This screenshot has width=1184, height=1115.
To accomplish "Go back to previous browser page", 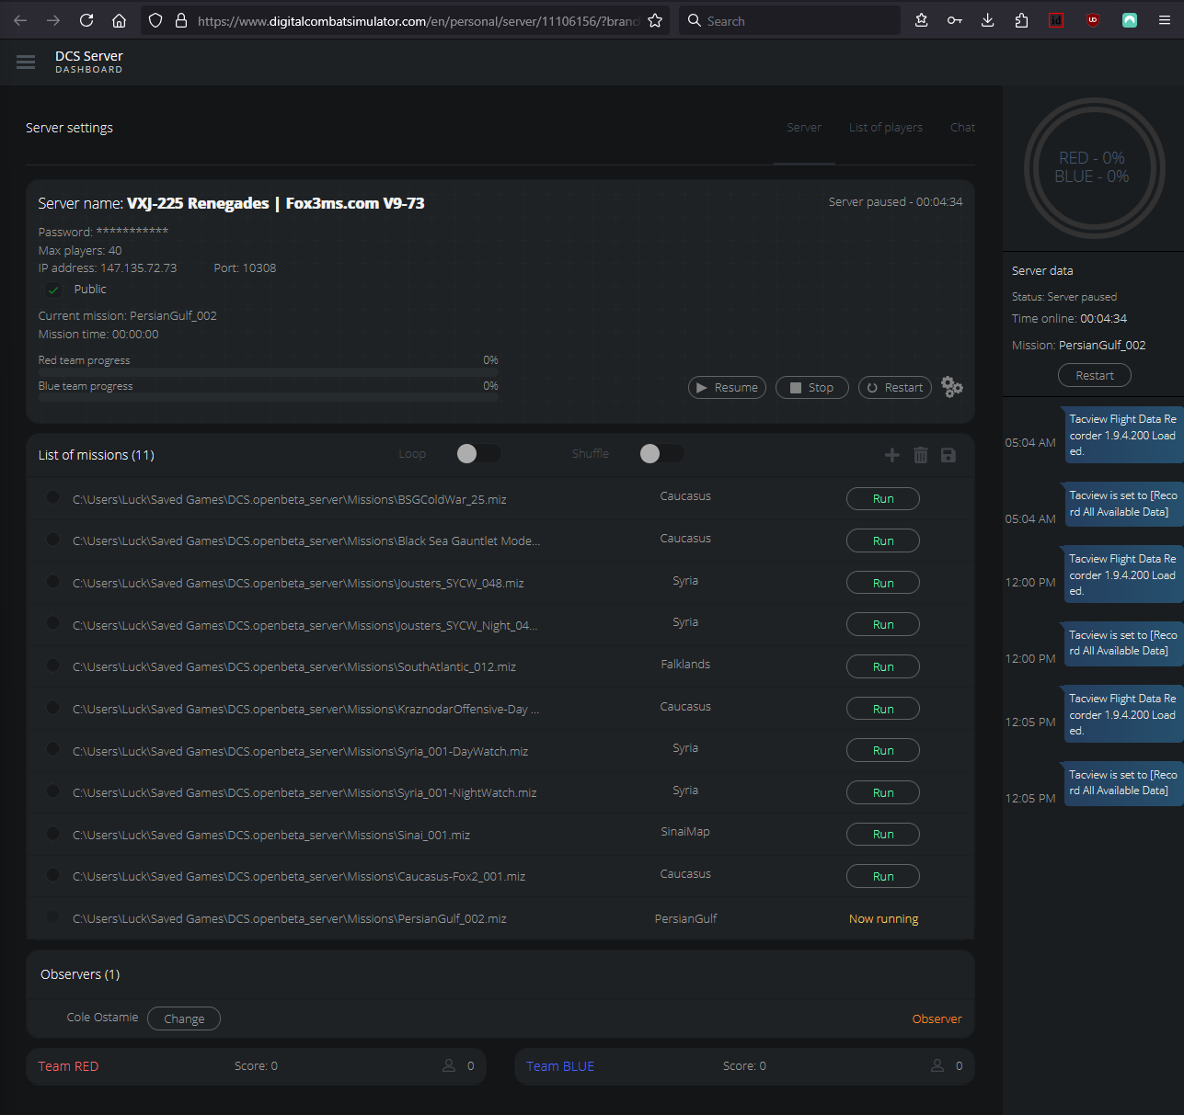I will tap(20, 20).
